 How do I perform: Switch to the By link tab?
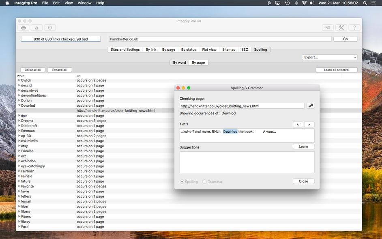tap(151, 50)
